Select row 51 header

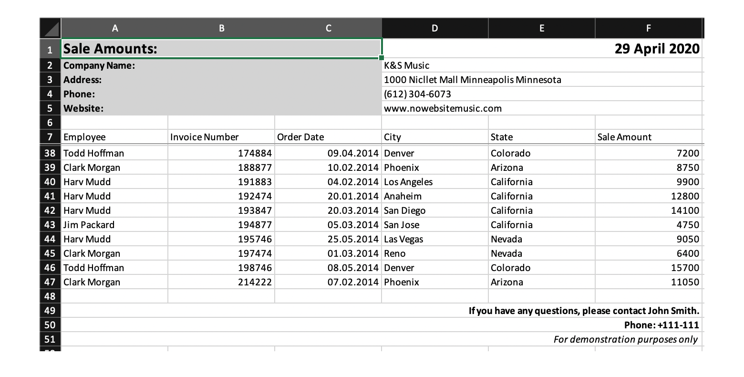click(x=50, y=339)
